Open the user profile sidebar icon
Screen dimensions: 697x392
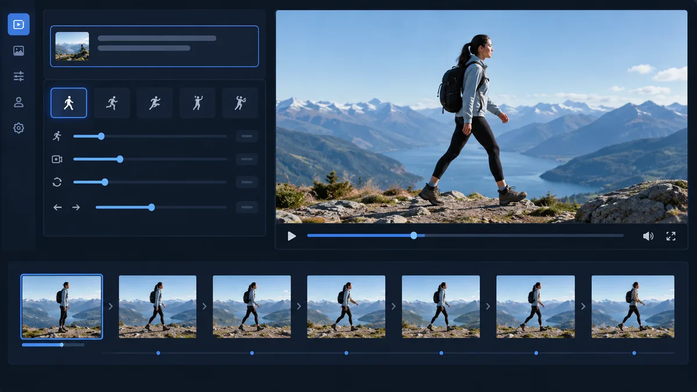coord(19,102)
